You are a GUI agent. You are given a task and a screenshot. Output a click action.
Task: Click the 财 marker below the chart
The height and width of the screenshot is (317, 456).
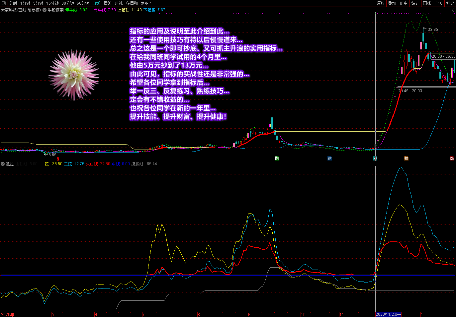click(x=329, y=158)
